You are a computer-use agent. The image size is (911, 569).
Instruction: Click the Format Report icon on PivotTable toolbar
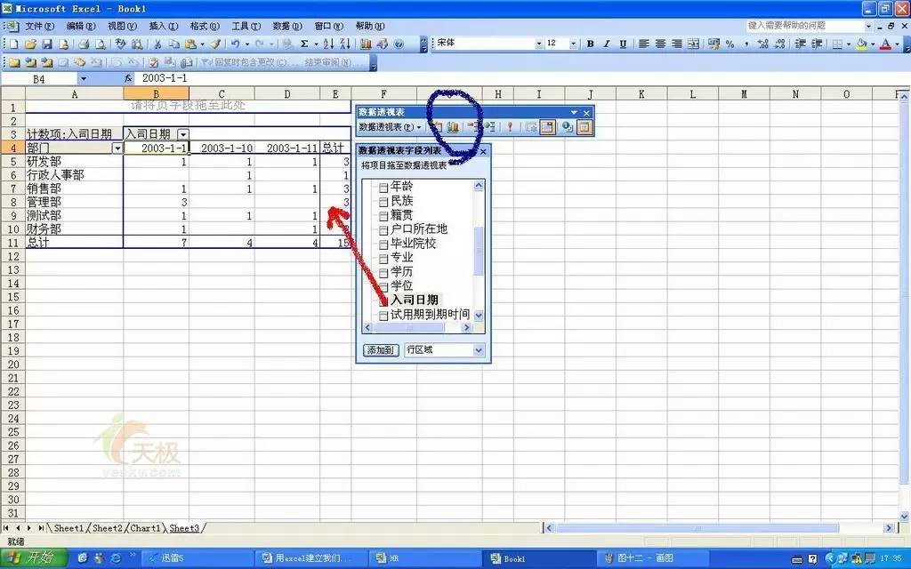point(436,127)
